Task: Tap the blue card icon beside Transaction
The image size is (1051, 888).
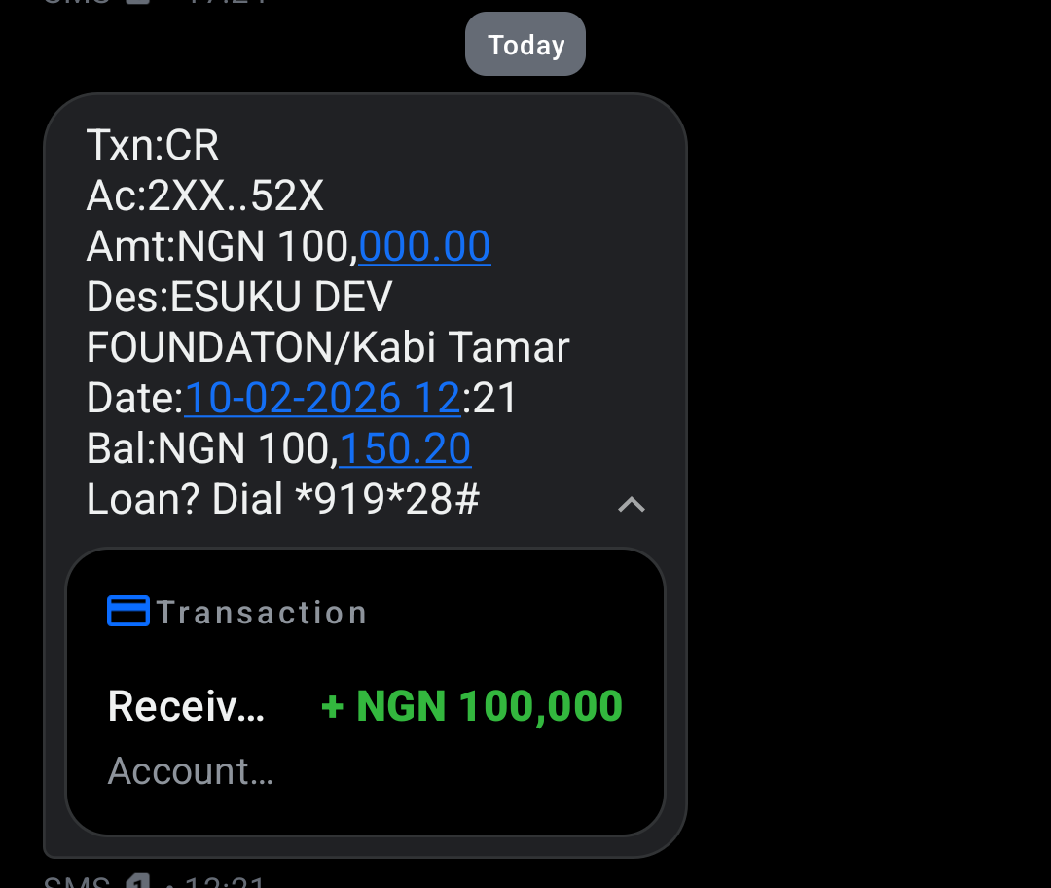Action: (x=127, y=611)
